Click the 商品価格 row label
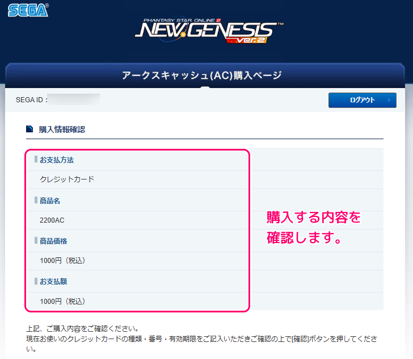 tap(53, 241)
